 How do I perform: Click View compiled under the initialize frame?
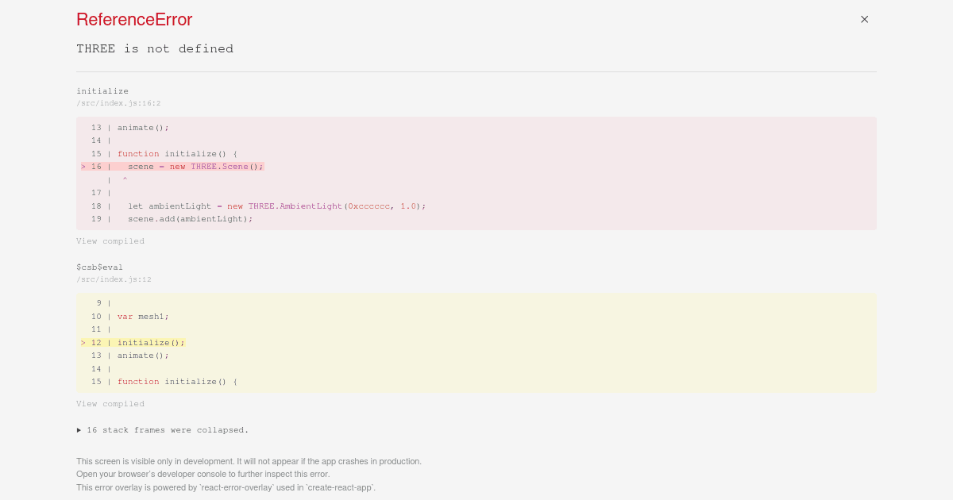pyautogui.click(x=110, y=240)
